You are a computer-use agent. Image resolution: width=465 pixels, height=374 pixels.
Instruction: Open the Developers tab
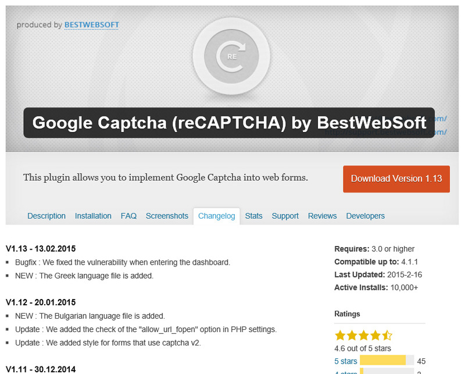point(365,216)
